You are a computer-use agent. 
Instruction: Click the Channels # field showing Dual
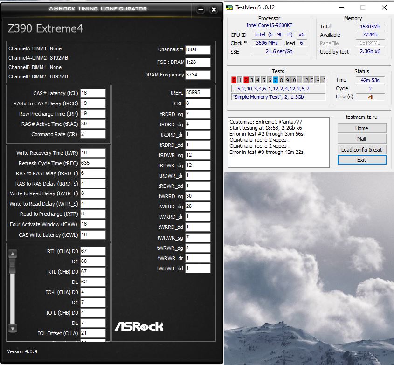(x=198, y=50)
